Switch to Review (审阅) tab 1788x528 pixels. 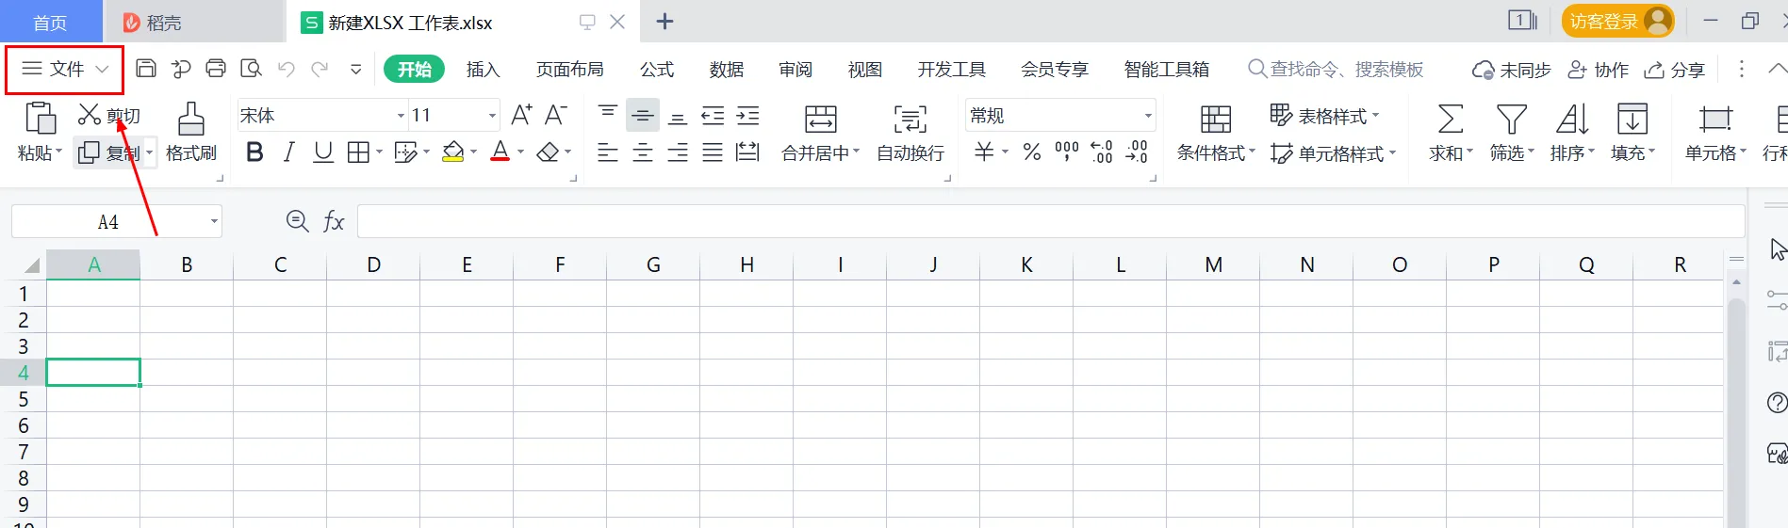796,70
